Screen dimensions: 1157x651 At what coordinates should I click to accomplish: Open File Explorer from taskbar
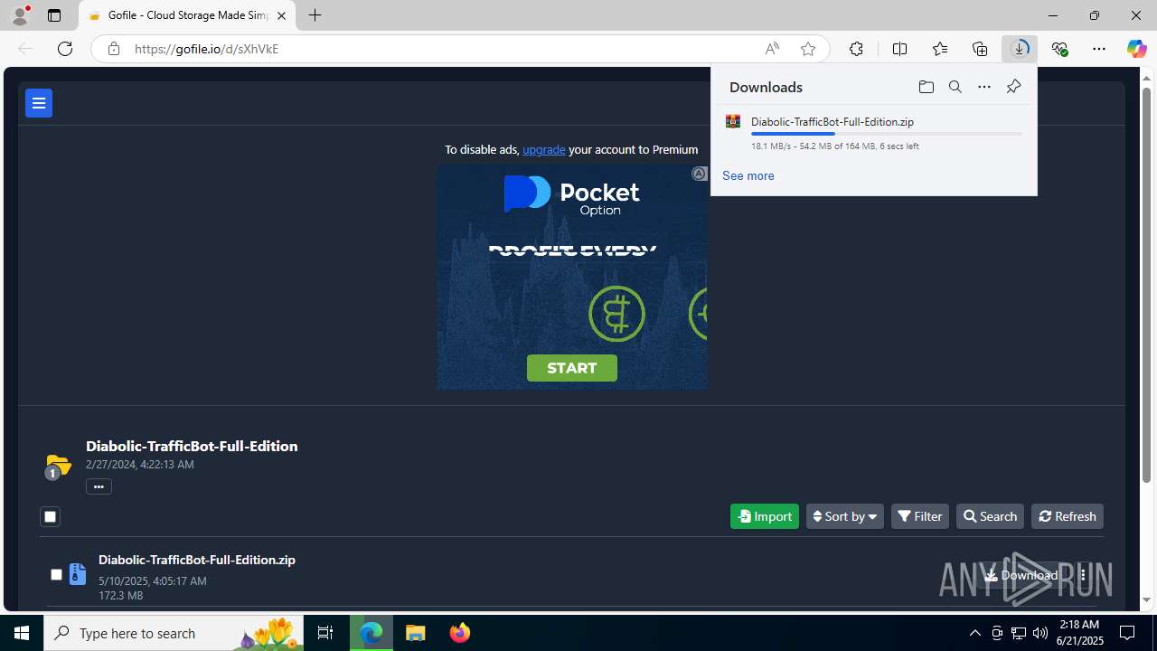[x=416, y=633]
